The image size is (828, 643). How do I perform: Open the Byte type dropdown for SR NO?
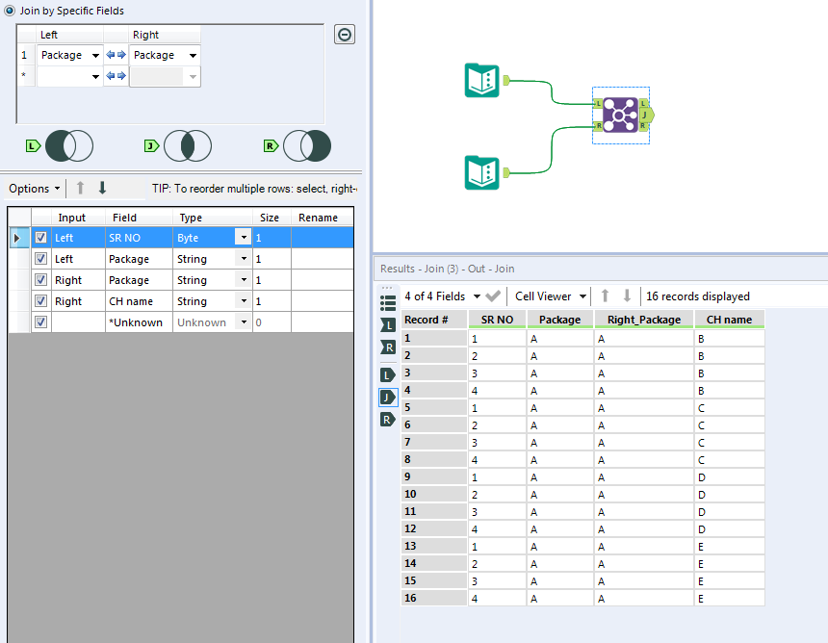244,238
